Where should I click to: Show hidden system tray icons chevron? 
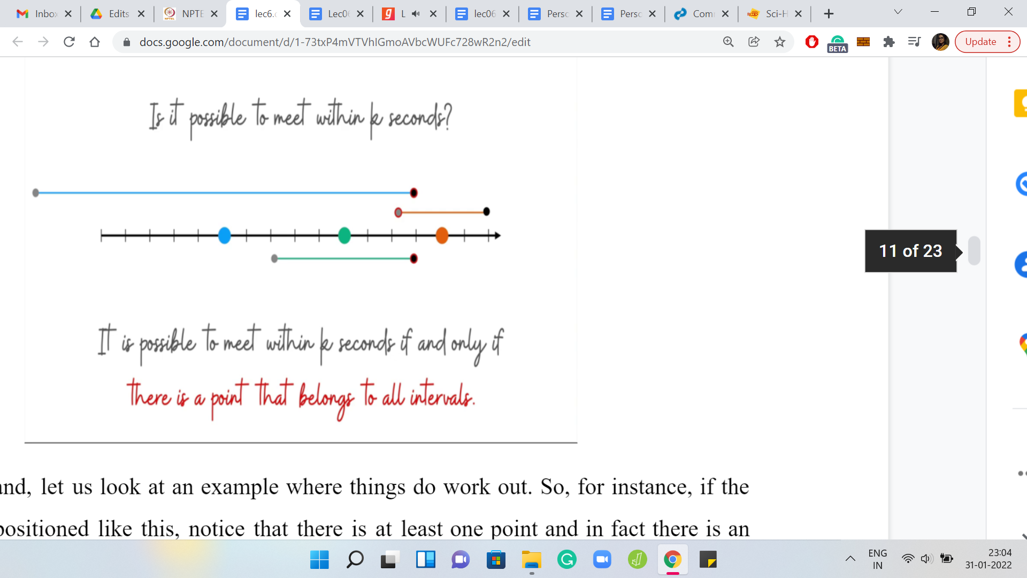(850, 559)
